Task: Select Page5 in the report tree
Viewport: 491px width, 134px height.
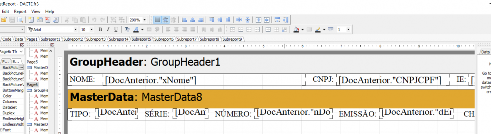Action: pyautogui.click(x=33, y=62)
